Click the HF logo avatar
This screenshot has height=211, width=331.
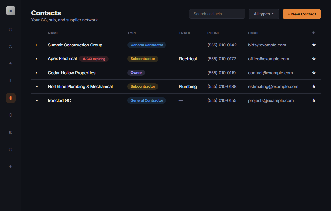(x=11, y=11)
